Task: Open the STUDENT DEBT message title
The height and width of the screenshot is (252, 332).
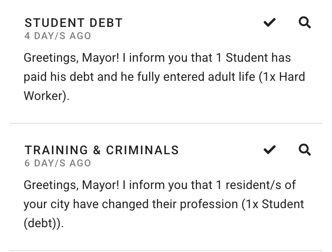Action: [x=73, y=23]
